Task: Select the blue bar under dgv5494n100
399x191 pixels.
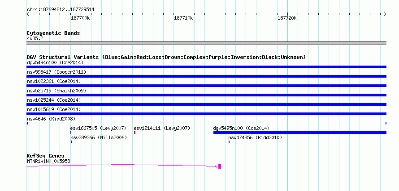Action: (x=206, y=67)
